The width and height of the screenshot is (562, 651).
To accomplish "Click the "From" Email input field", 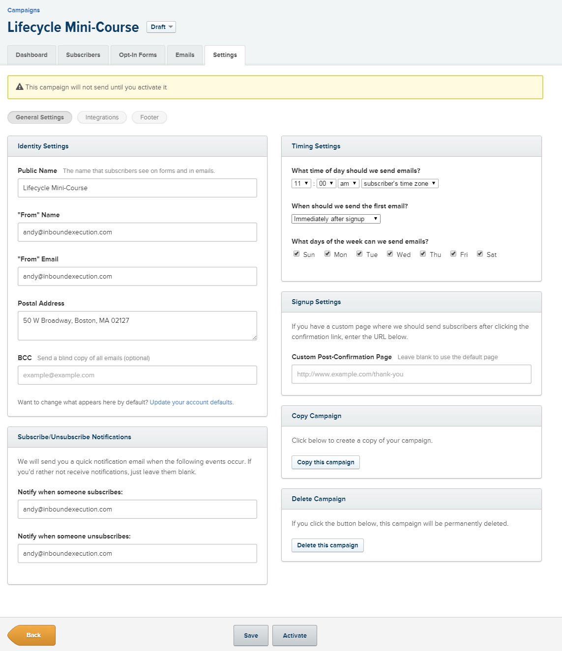I will [x=137, y=276].
